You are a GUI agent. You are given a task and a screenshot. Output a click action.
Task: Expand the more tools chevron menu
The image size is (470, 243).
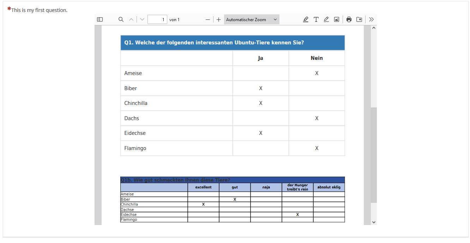[x=371, y=20]
